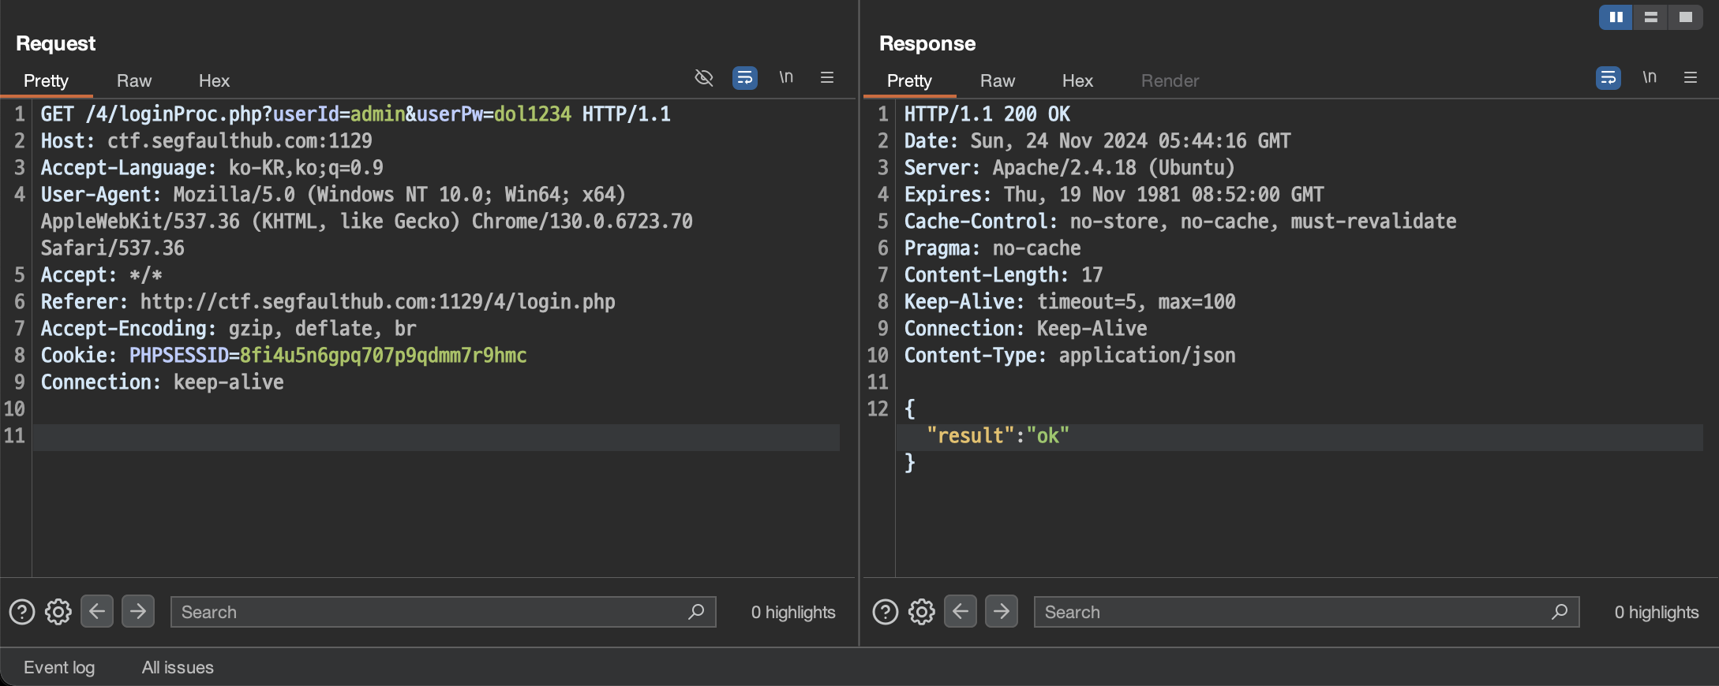Switch Request view to Raw tab
1719x686 pixels.
134,80
